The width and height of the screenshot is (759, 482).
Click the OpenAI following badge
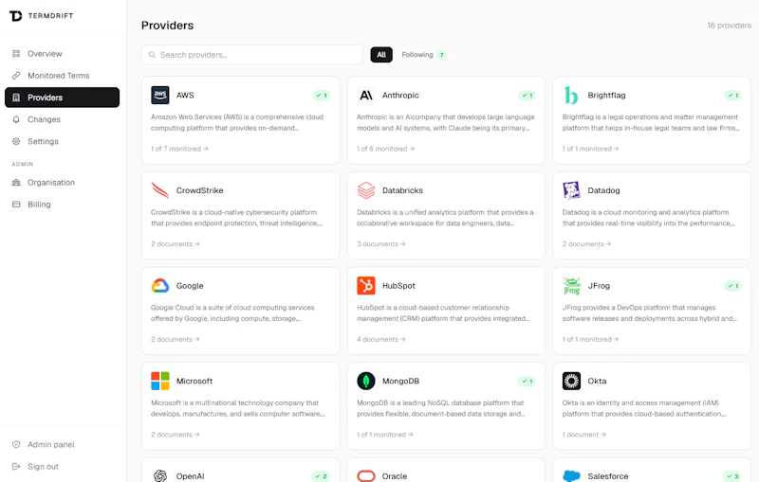point(321,476)
